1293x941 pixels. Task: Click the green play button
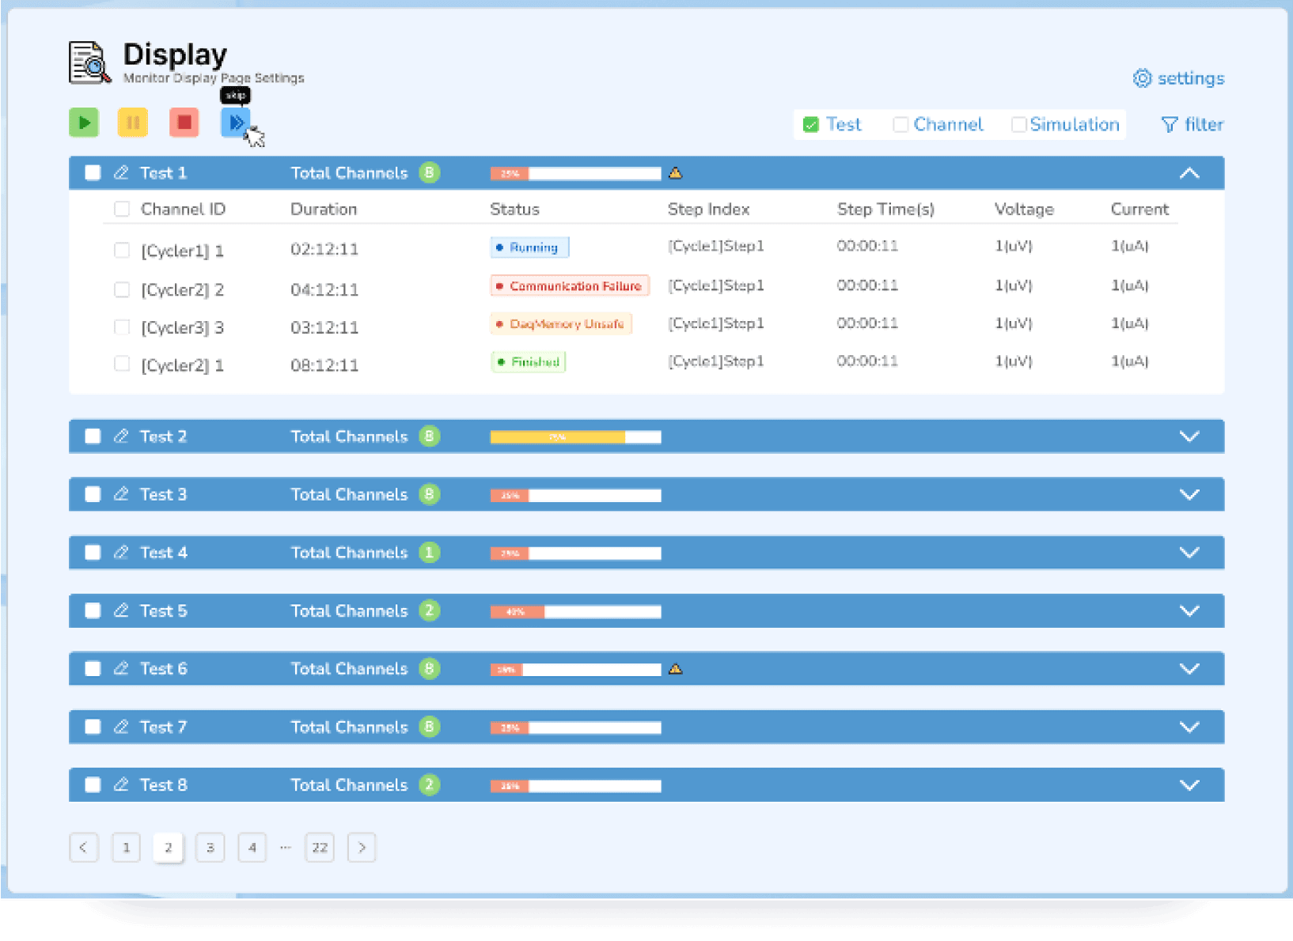(84, 123)
